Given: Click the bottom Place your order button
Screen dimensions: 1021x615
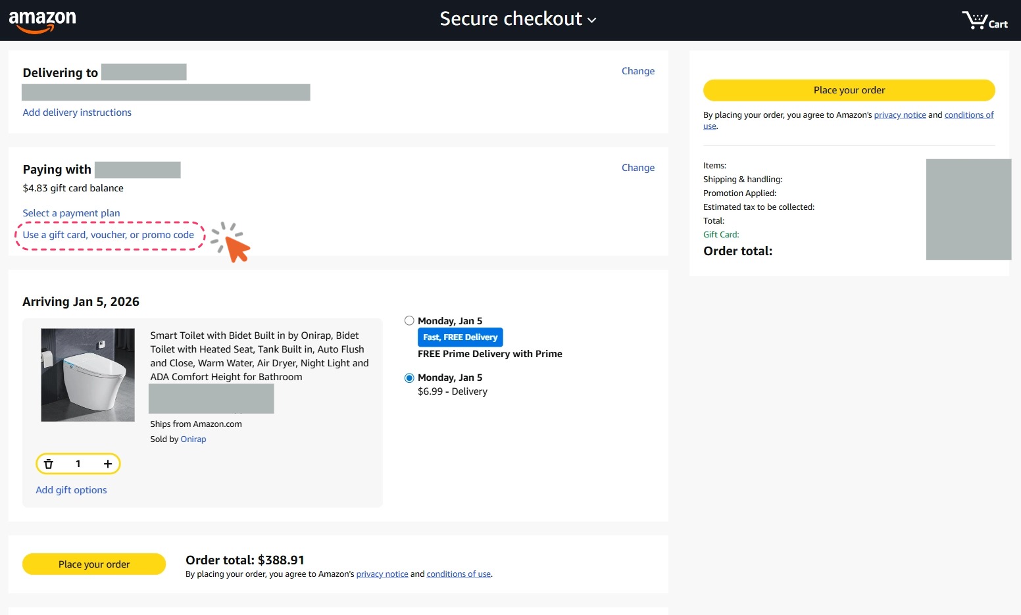Looking at the screenshot, I should pyautogui.click(x=94, y=564).
